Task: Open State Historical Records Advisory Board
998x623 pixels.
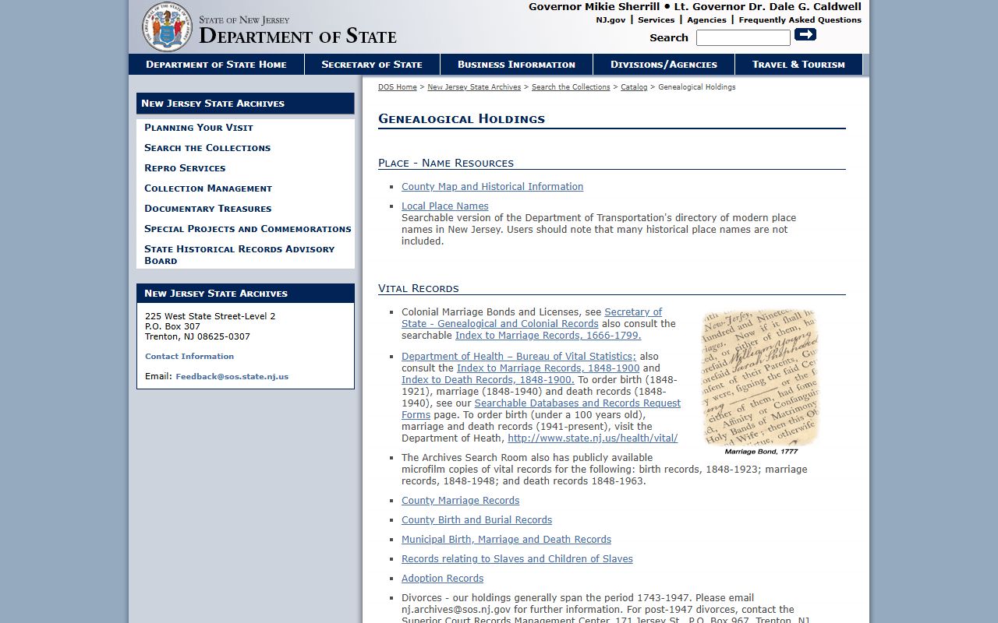Action: [x=239, y=255]
